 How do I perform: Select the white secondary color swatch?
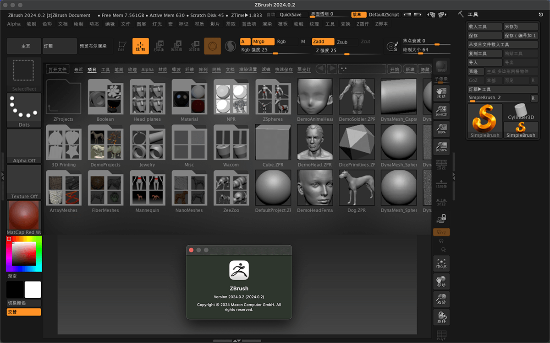click(x=33, y=289)
